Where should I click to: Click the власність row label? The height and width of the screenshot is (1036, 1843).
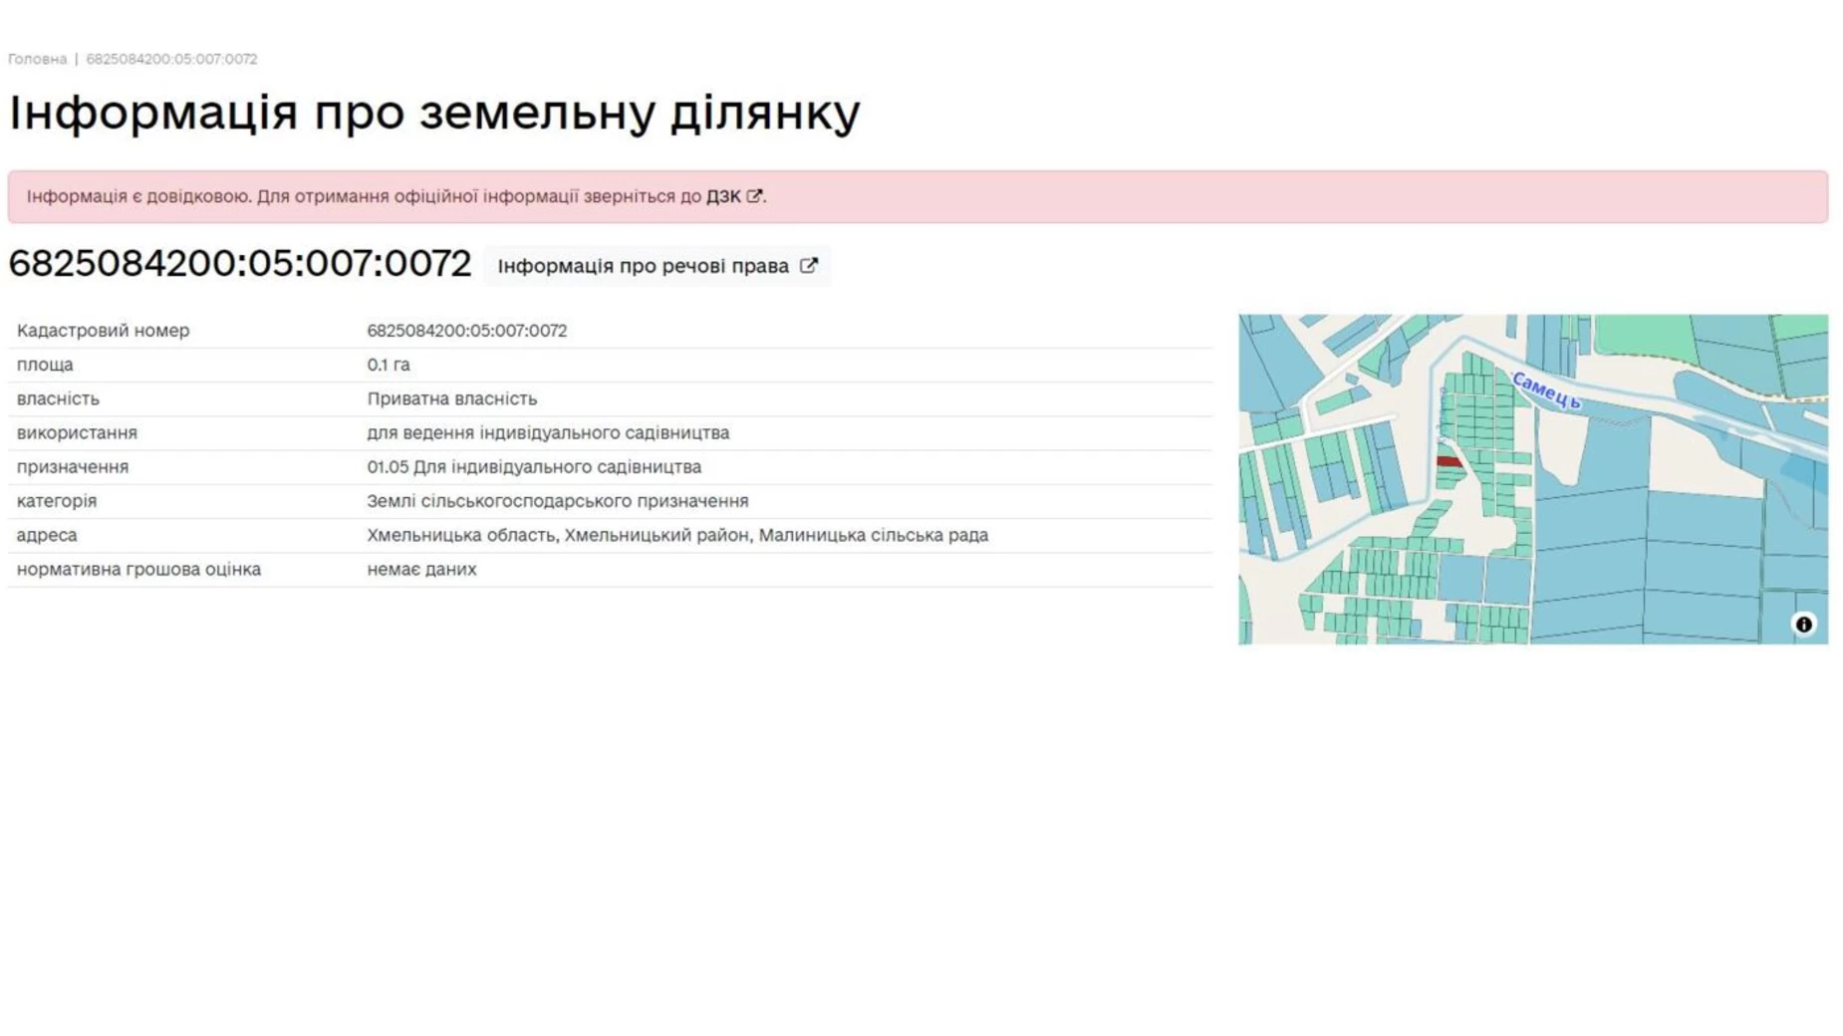(58, 398)
